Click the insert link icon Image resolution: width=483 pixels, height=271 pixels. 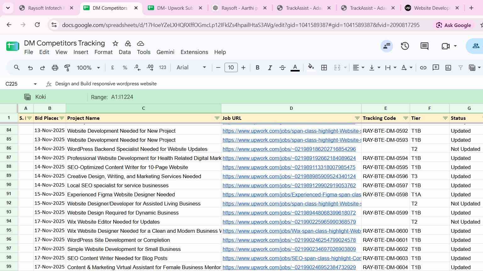pyautogui.click(x=423, y=67)
